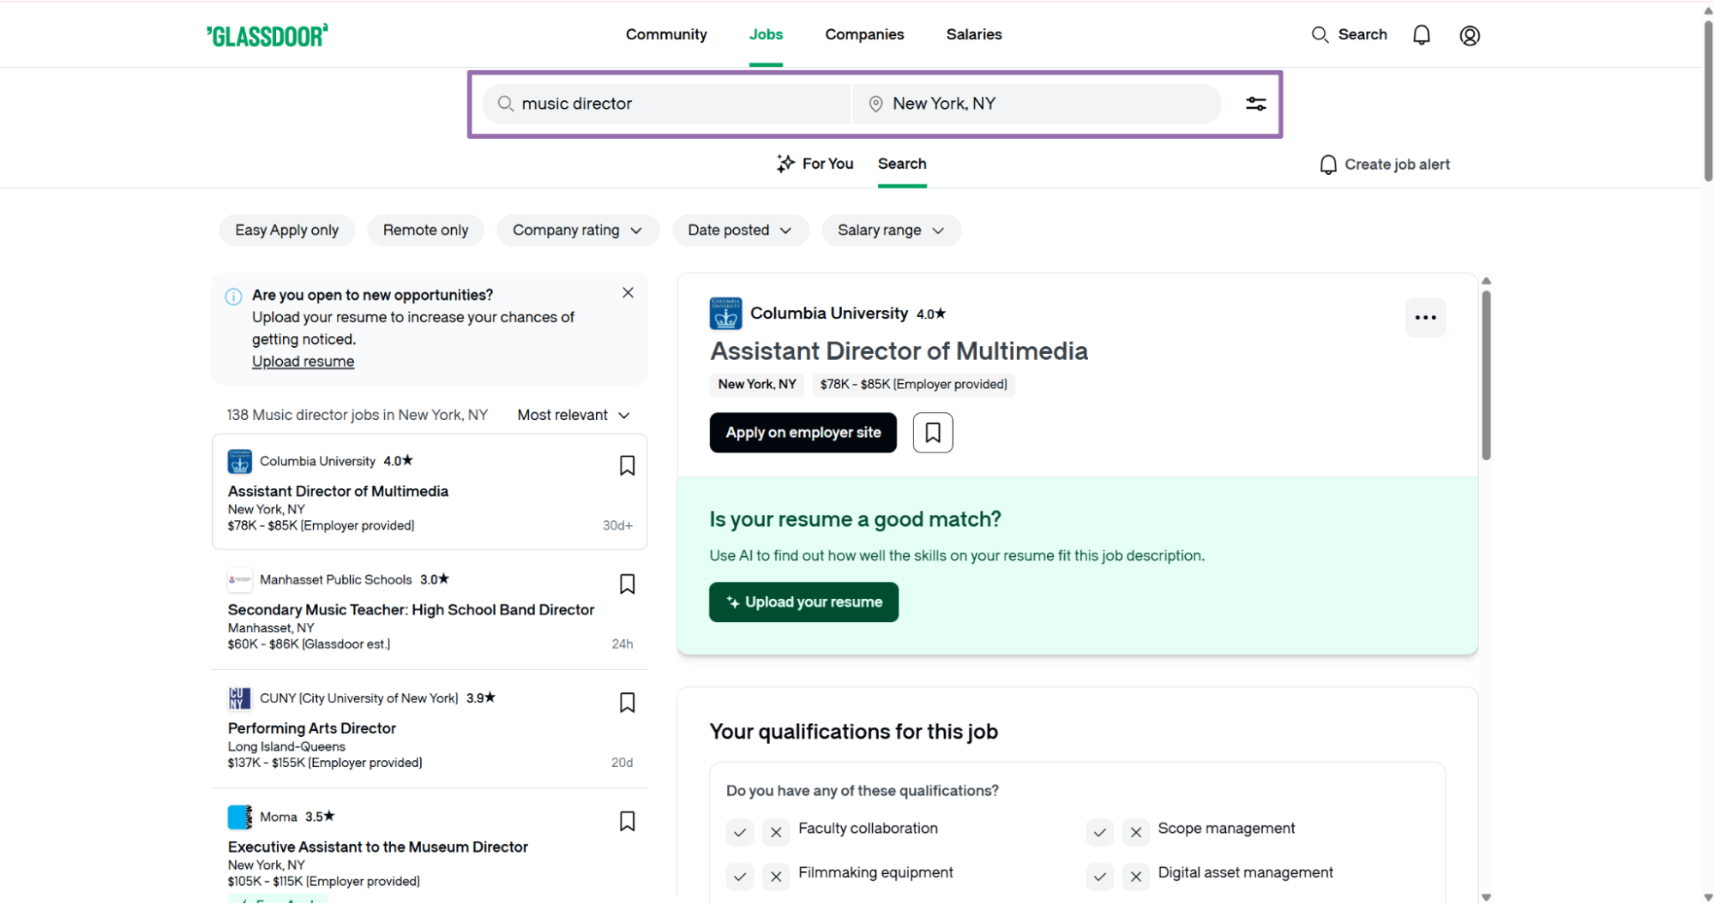
Task: Expand the Company rating dropdown
Action: tap(577, 230)
